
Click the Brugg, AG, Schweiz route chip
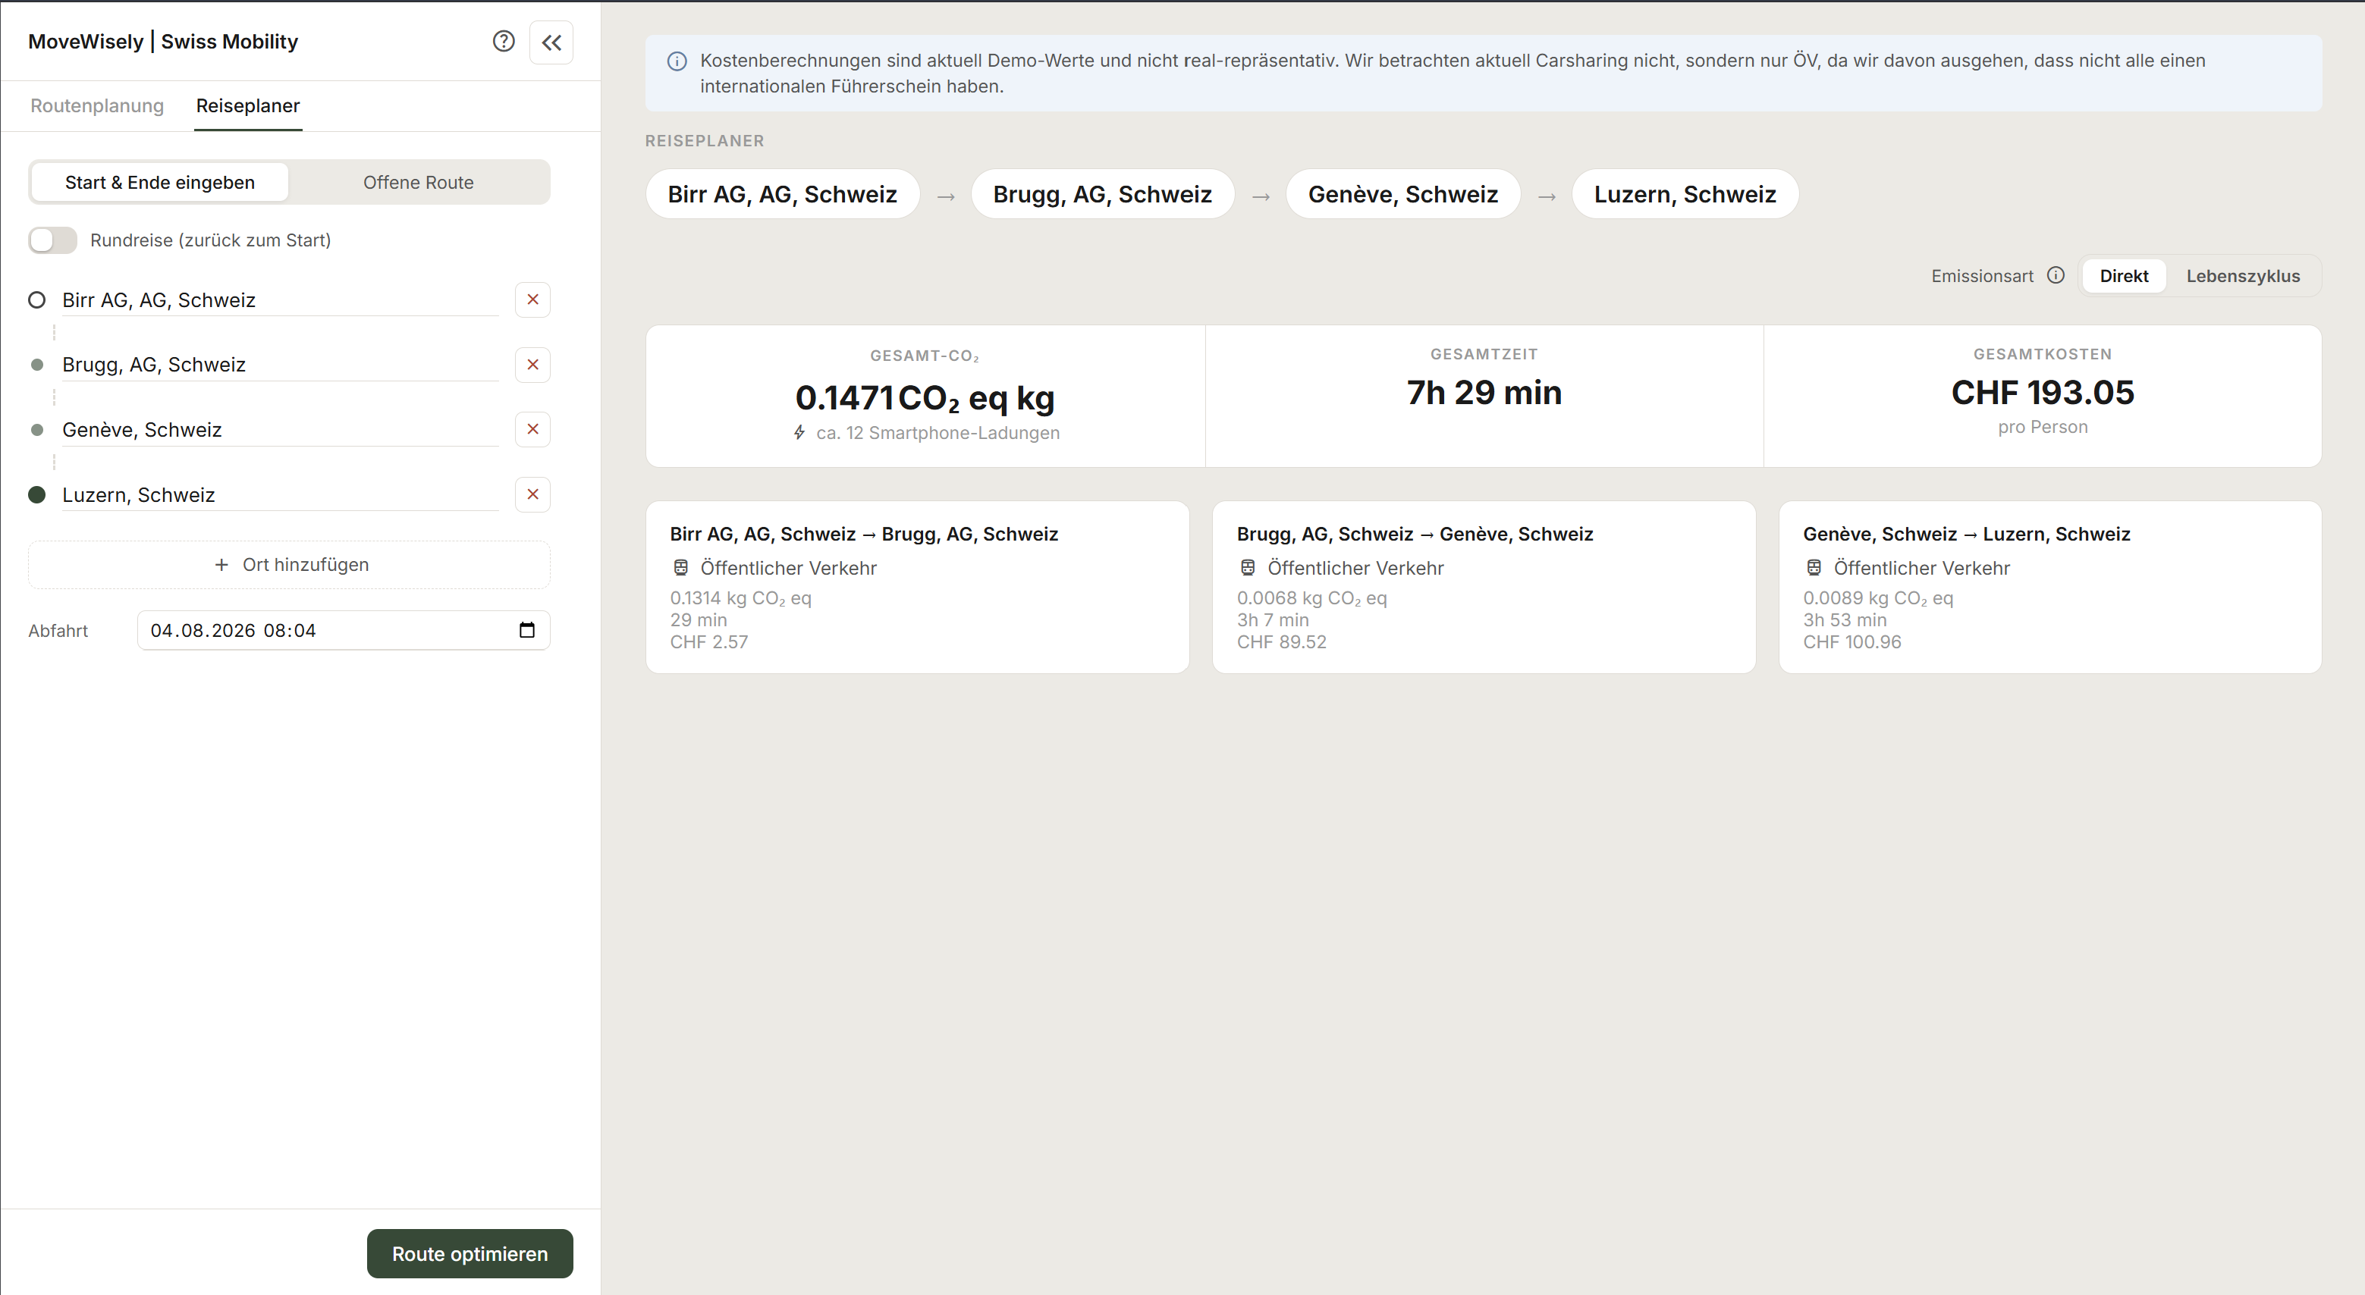(1103, 193)
